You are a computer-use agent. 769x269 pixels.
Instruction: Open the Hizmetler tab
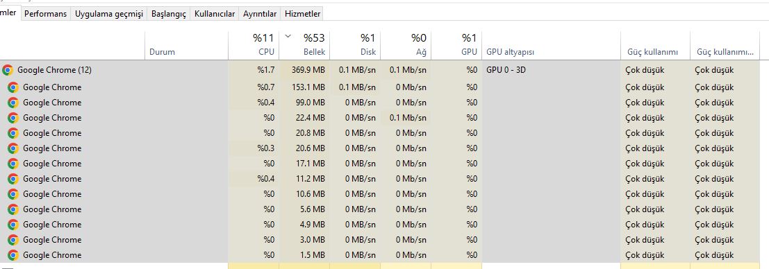(303, 14)
